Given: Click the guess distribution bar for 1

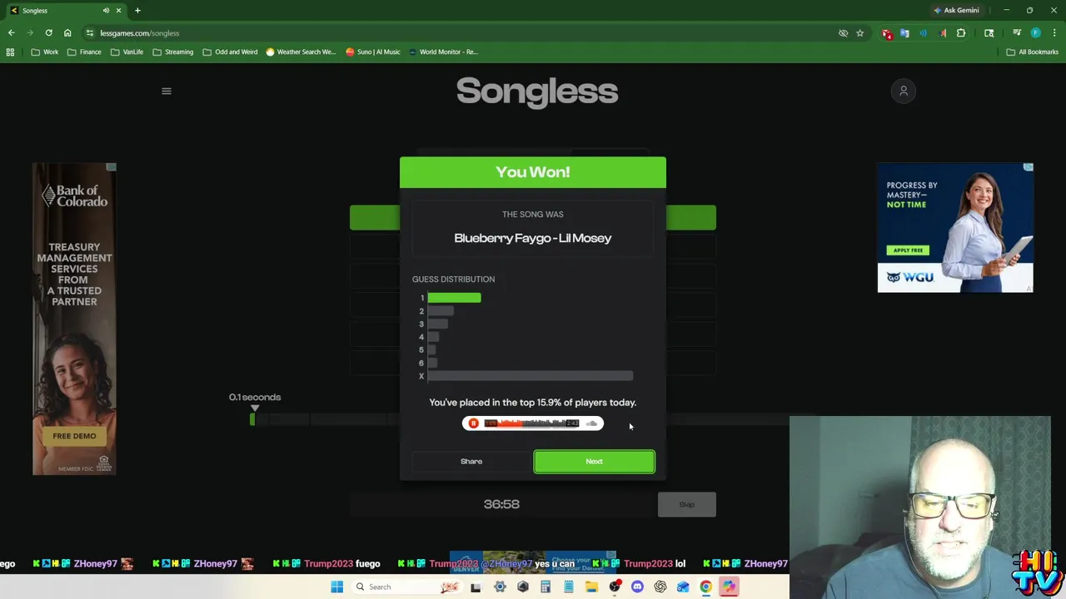Looking at the screenshot, I should point(454,298).
